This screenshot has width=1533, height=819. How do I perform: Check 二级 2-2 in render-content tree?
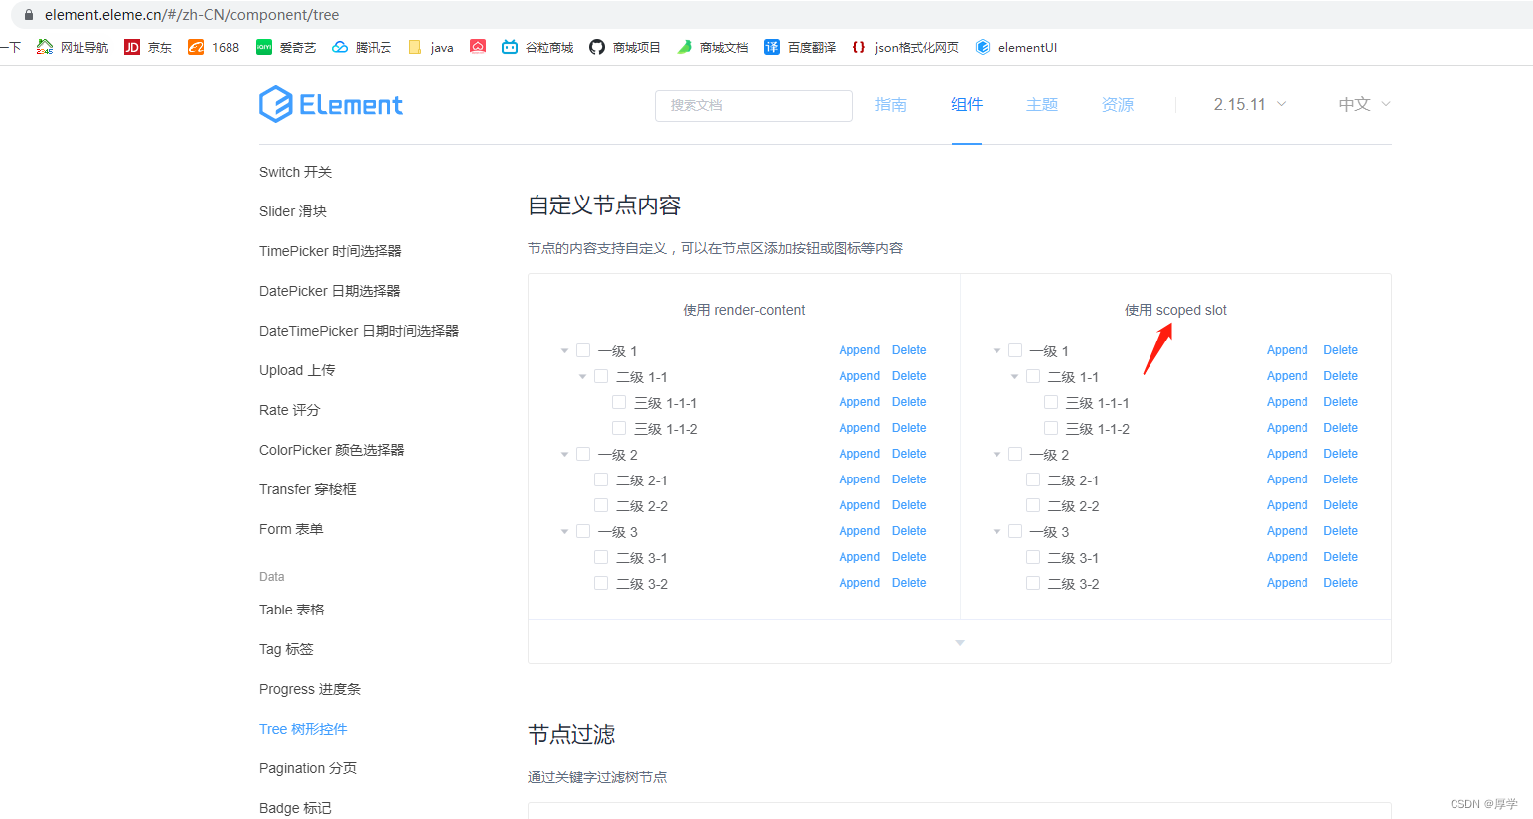click(x=601, y=505)
